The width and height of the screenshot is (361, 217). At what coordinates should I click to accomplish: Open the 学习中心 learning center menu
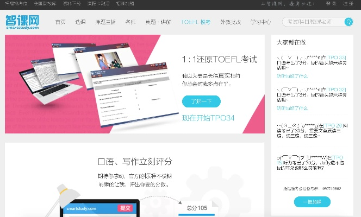260,22
